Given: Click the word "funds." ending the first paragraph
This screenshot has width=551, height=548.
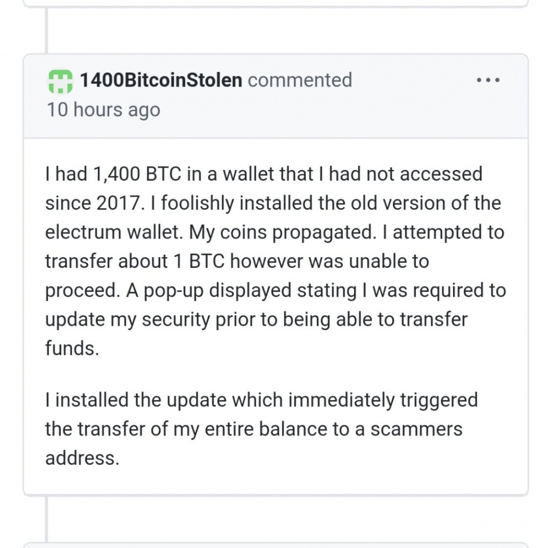Looking at the screenshot, I should coord(72,348).
